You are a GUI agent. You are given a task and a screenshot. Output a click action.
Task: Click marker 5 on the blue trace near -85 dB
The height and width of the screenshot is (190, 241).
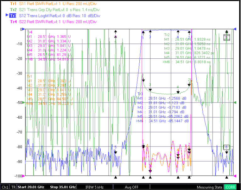pyautogui.click(x=116, y=152)
